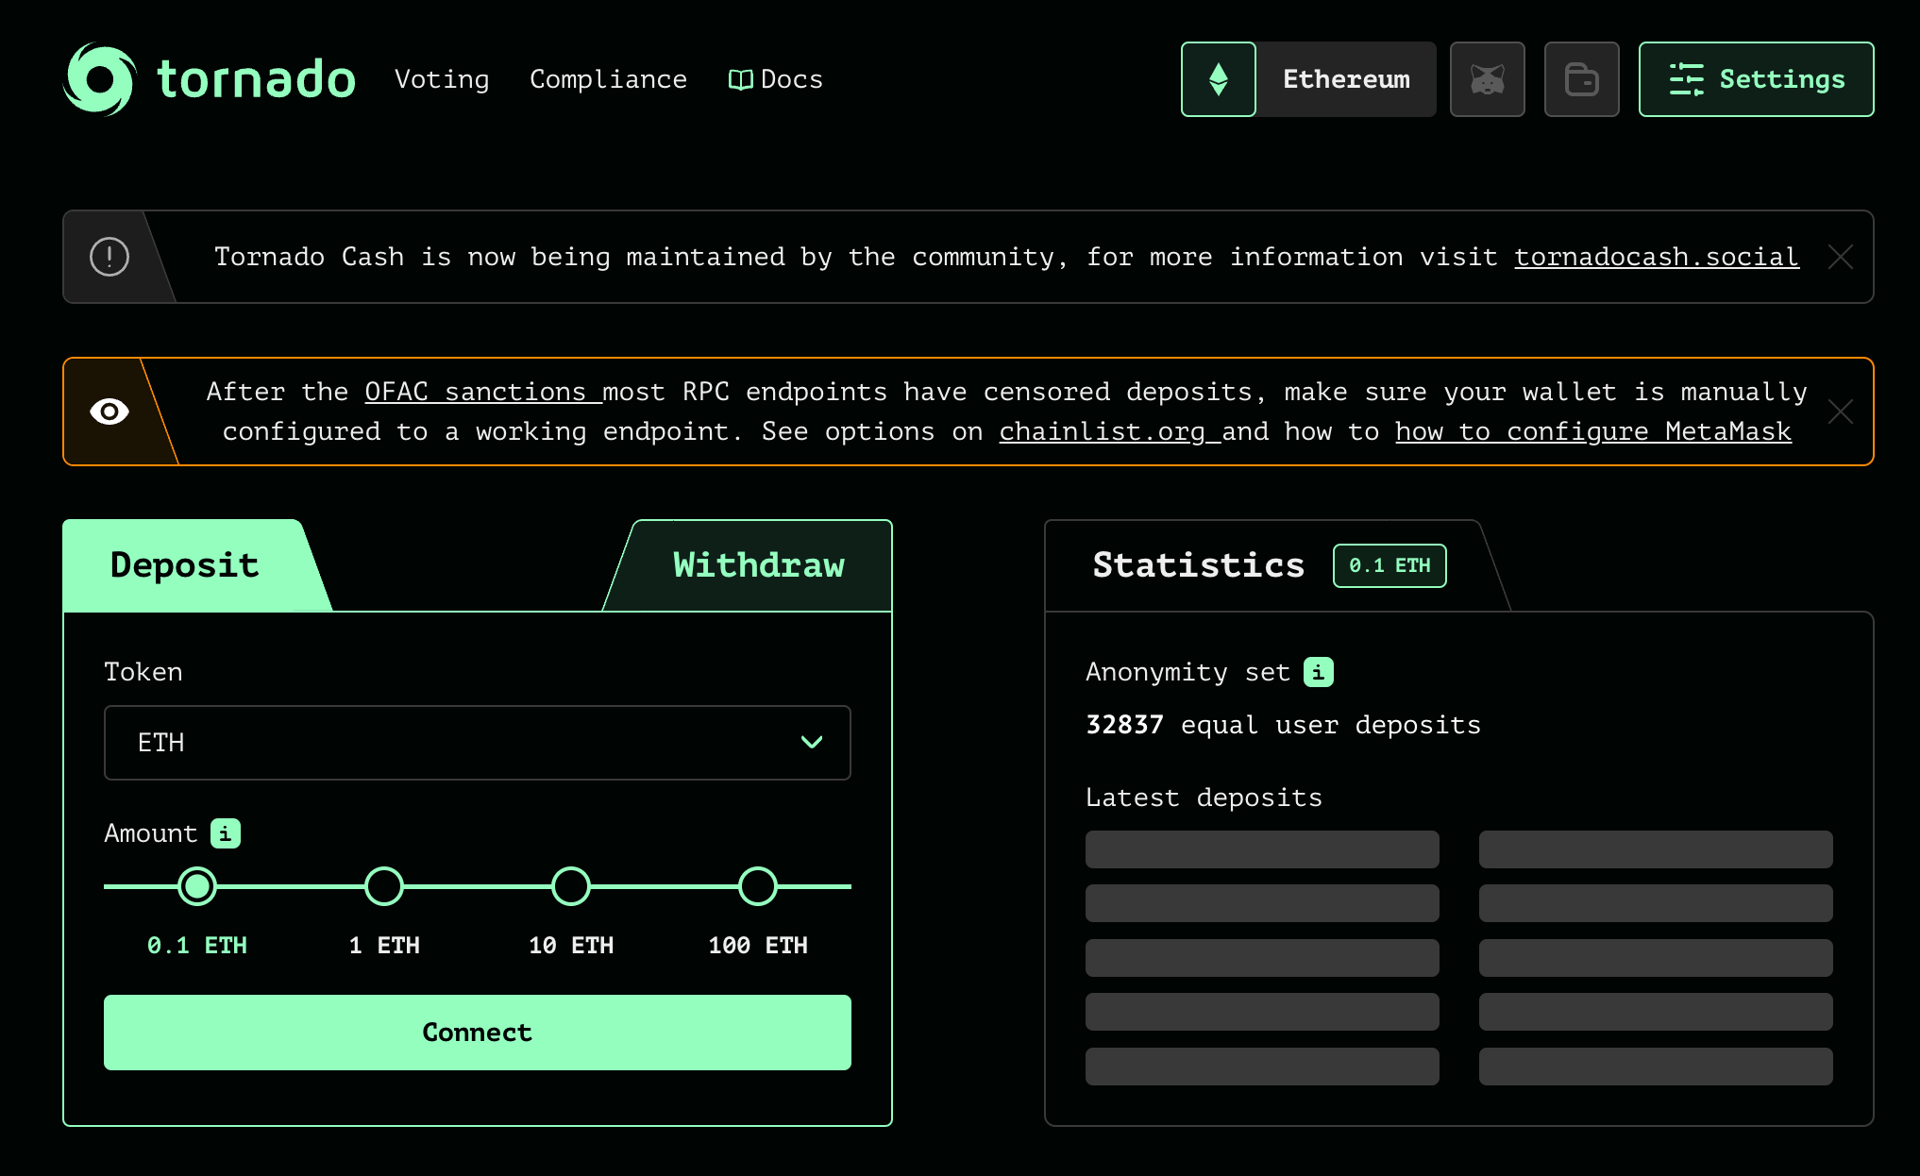Click the Ethereum diamond network icon

point(1218,79)
